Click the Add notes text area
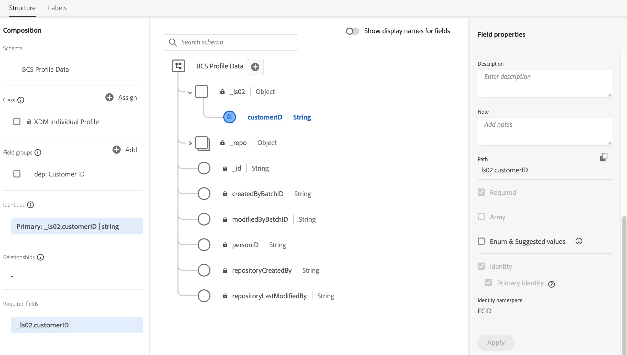Image resolution: width=627 pixels, height=355 pixels. [x=545, y=131]
